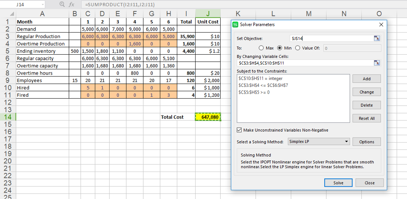Select the Max radio button
Viewport: 407px width, 199px height.
point(261,48)
